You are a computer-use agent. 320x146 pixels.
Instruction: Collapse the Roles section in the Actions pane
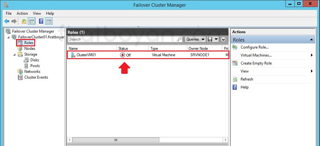(x=311, y=40)
